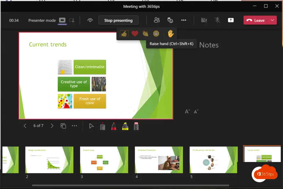Open more slide options below slide

[74, 126]
